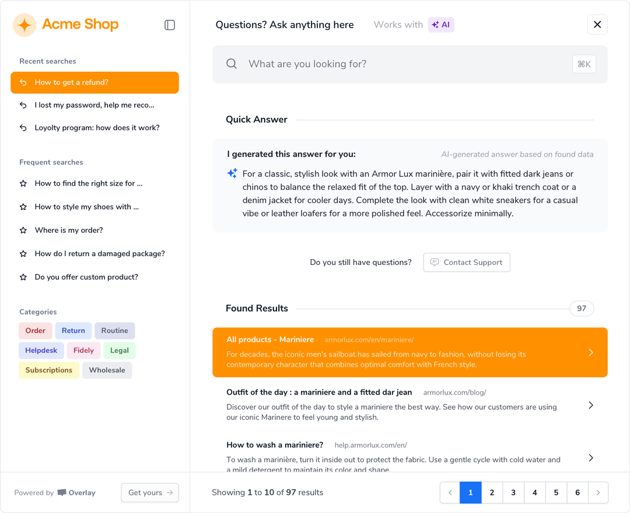Viewport: 630px width, 513px height.
Task: Click the ⌘K shortcut badge
Action: (584, 64)
